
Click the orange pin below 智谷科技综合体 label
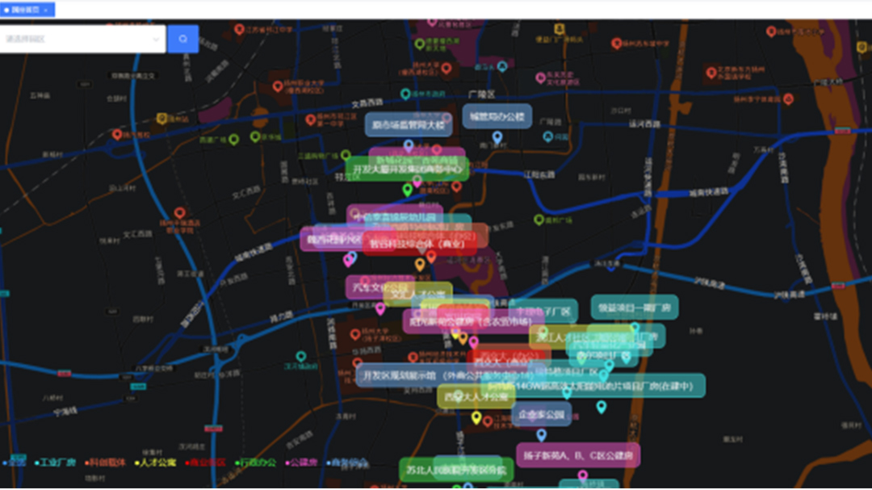click(420, 264)
